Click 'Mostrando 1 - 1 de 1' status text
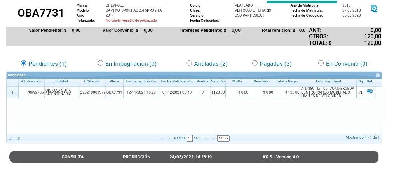This screenshot has height=173, width=408. tap(363, 137)
